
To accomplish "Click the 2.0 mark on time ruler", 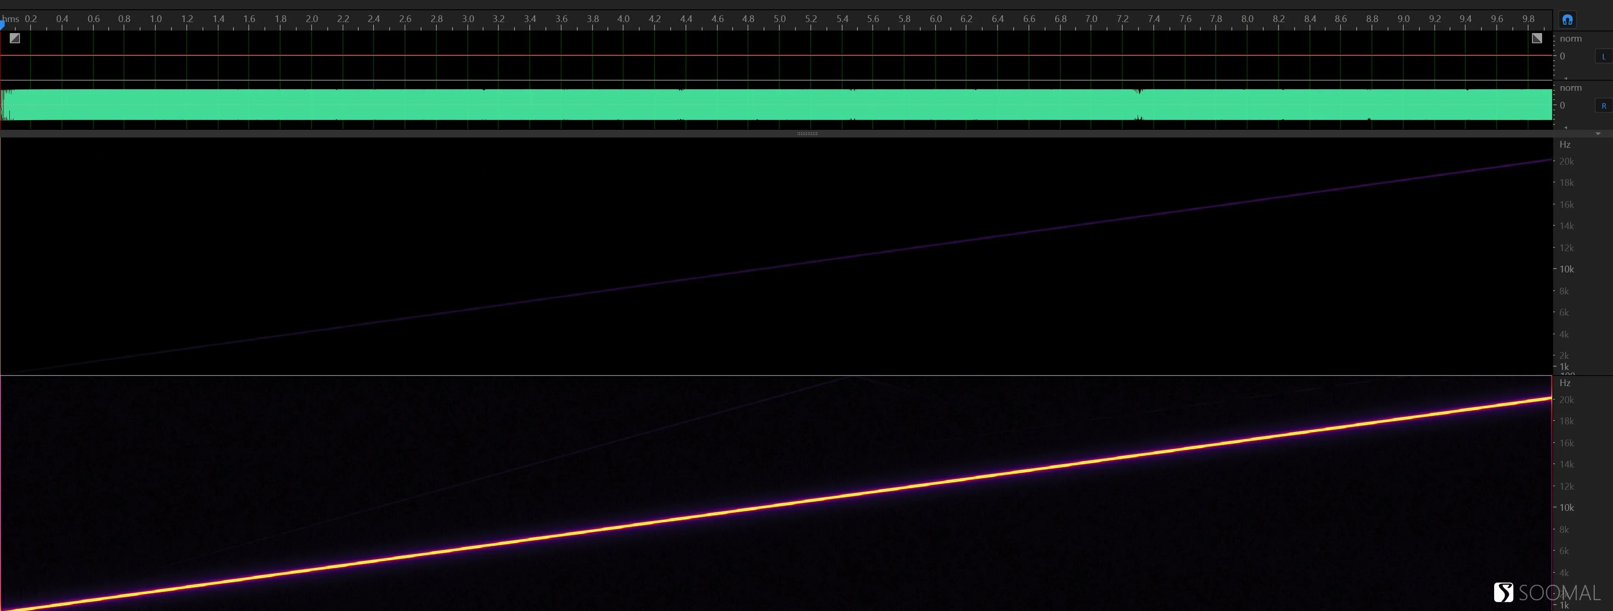I will (312, 19).
